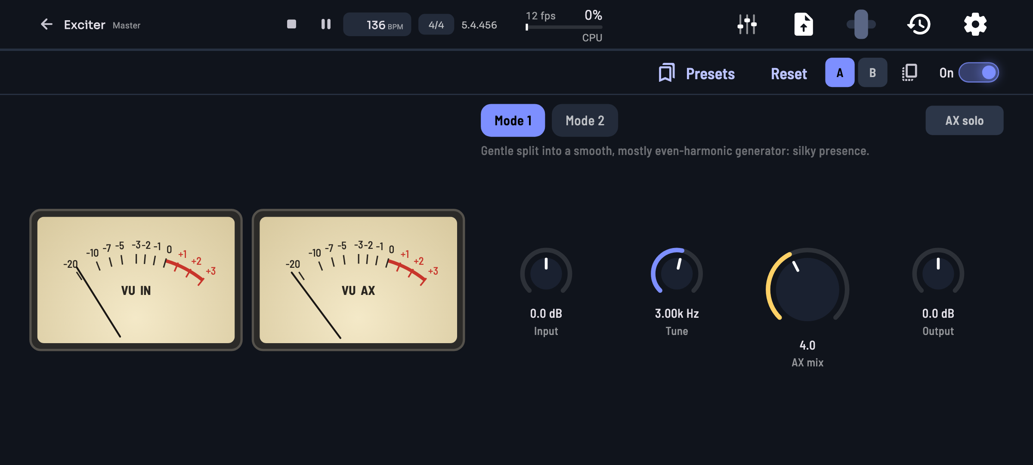The width and height of the screenshot is (1033, 465).
Task: Click the Mode 1 description text
Action: pyautogui.click(x=675, y=151)
